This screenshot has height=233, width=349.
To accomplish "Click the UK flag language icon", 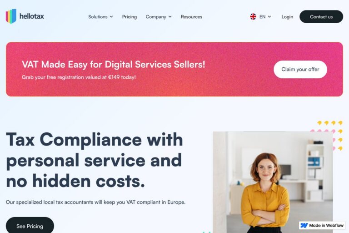I will pyautogui.click(x=253, y=17).
